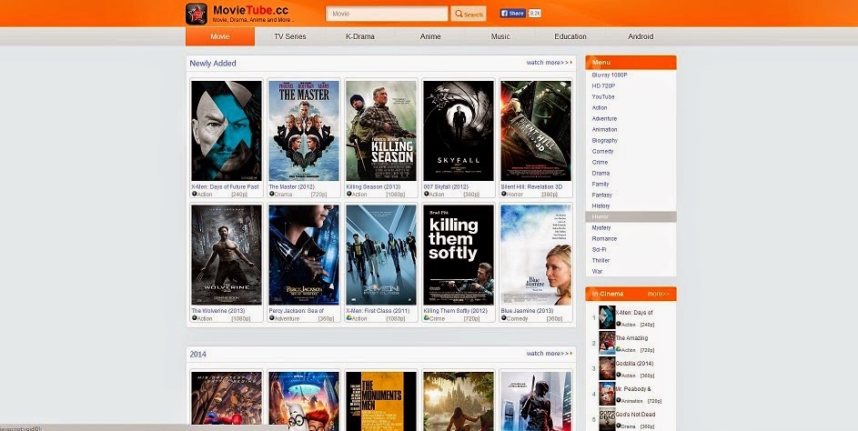
Task: Open Blue Jasmine (2013) title link
Action: coord(527,311)
